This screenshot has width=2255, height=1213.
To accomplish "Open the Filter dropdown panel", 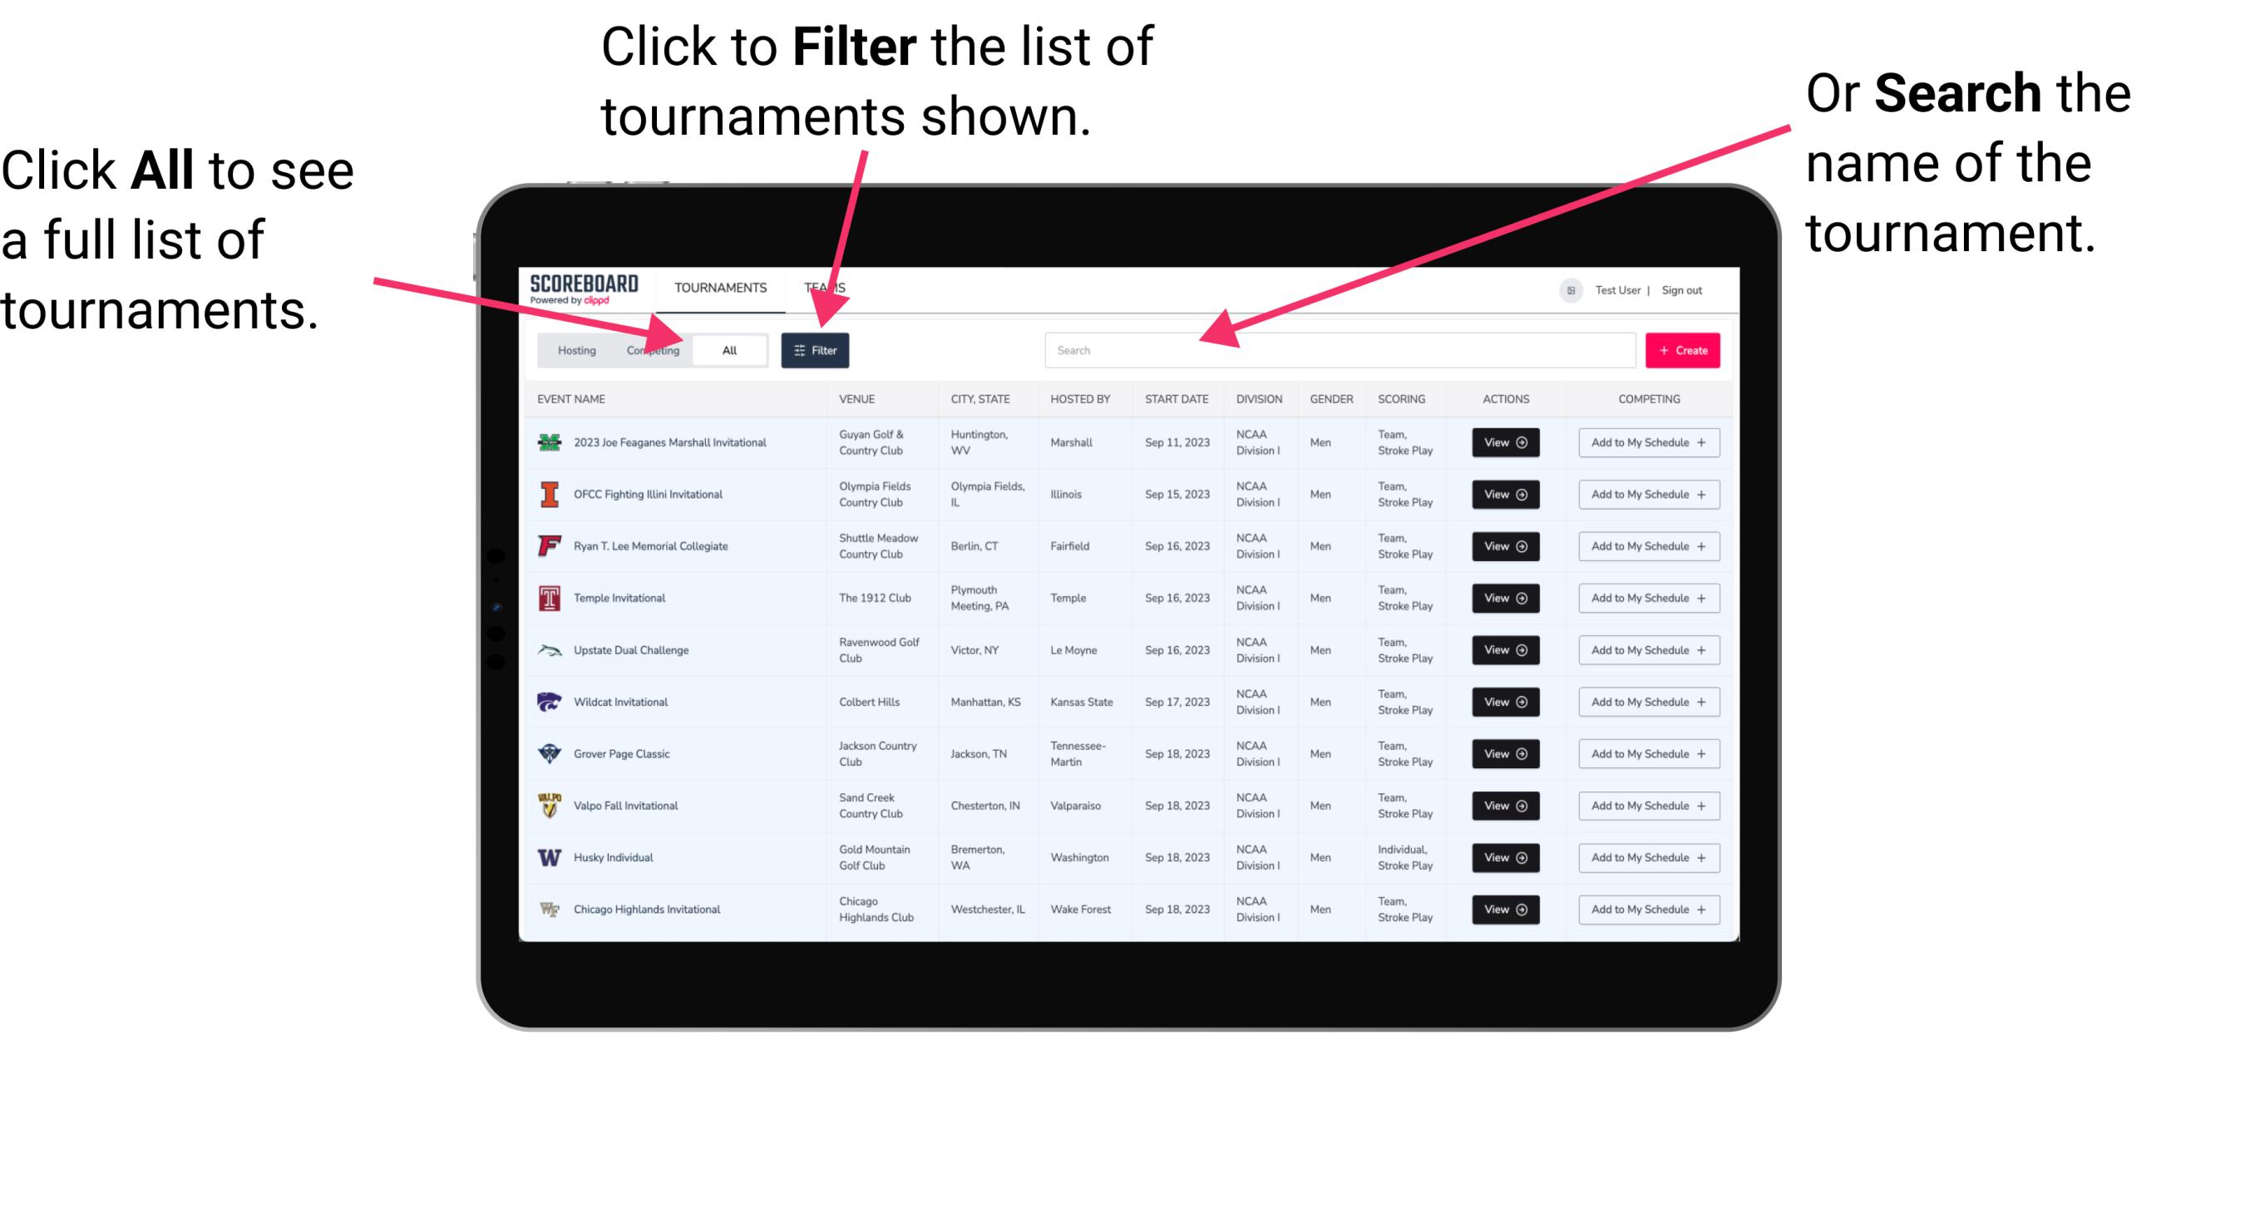I will click(x=816, y=349).
